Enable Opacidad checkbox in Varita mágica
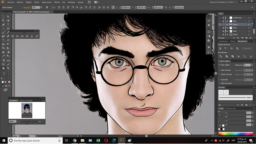The image size is (256, 144). (219, 80)
